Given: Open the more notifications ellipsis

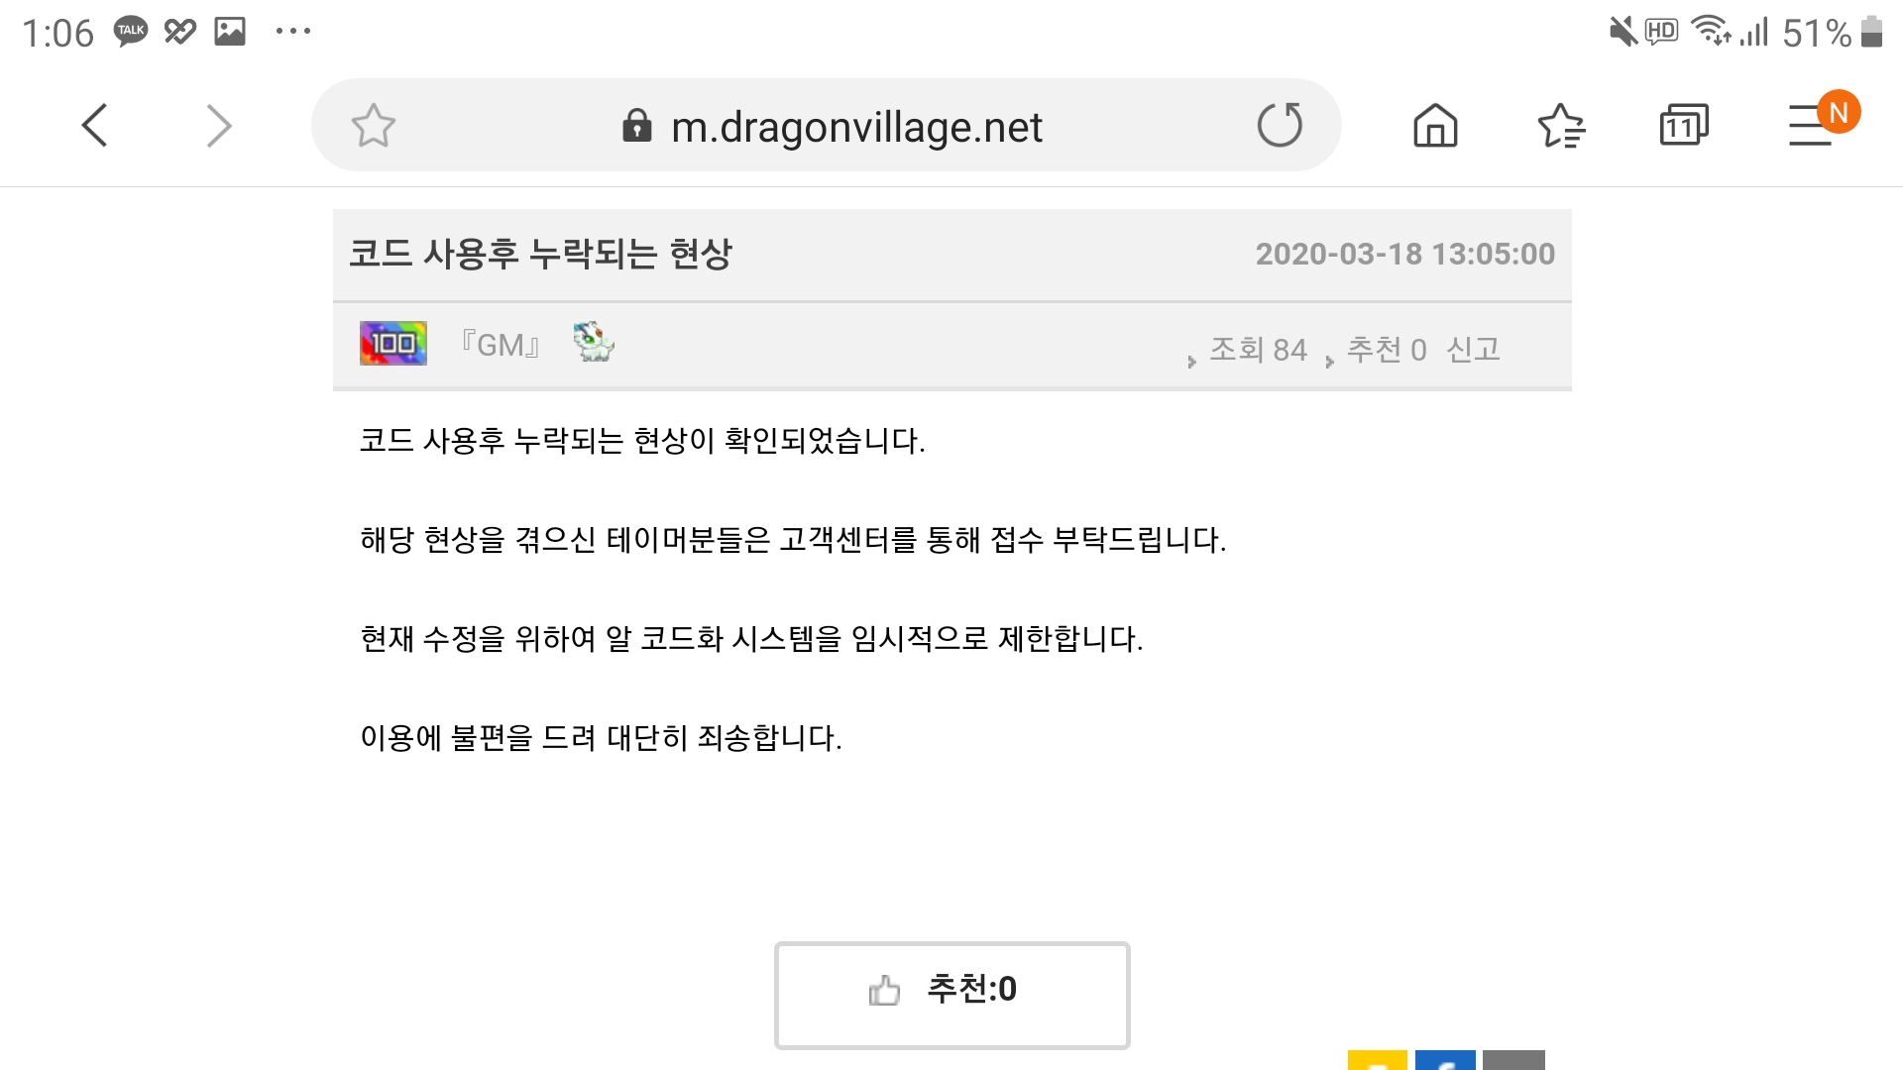Looking at the screenshot, I should click(293, 31).
